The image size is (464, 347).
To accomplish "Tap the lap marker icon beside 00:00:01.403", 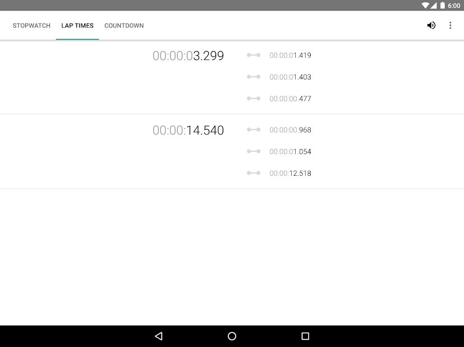I will coord(253,77).
